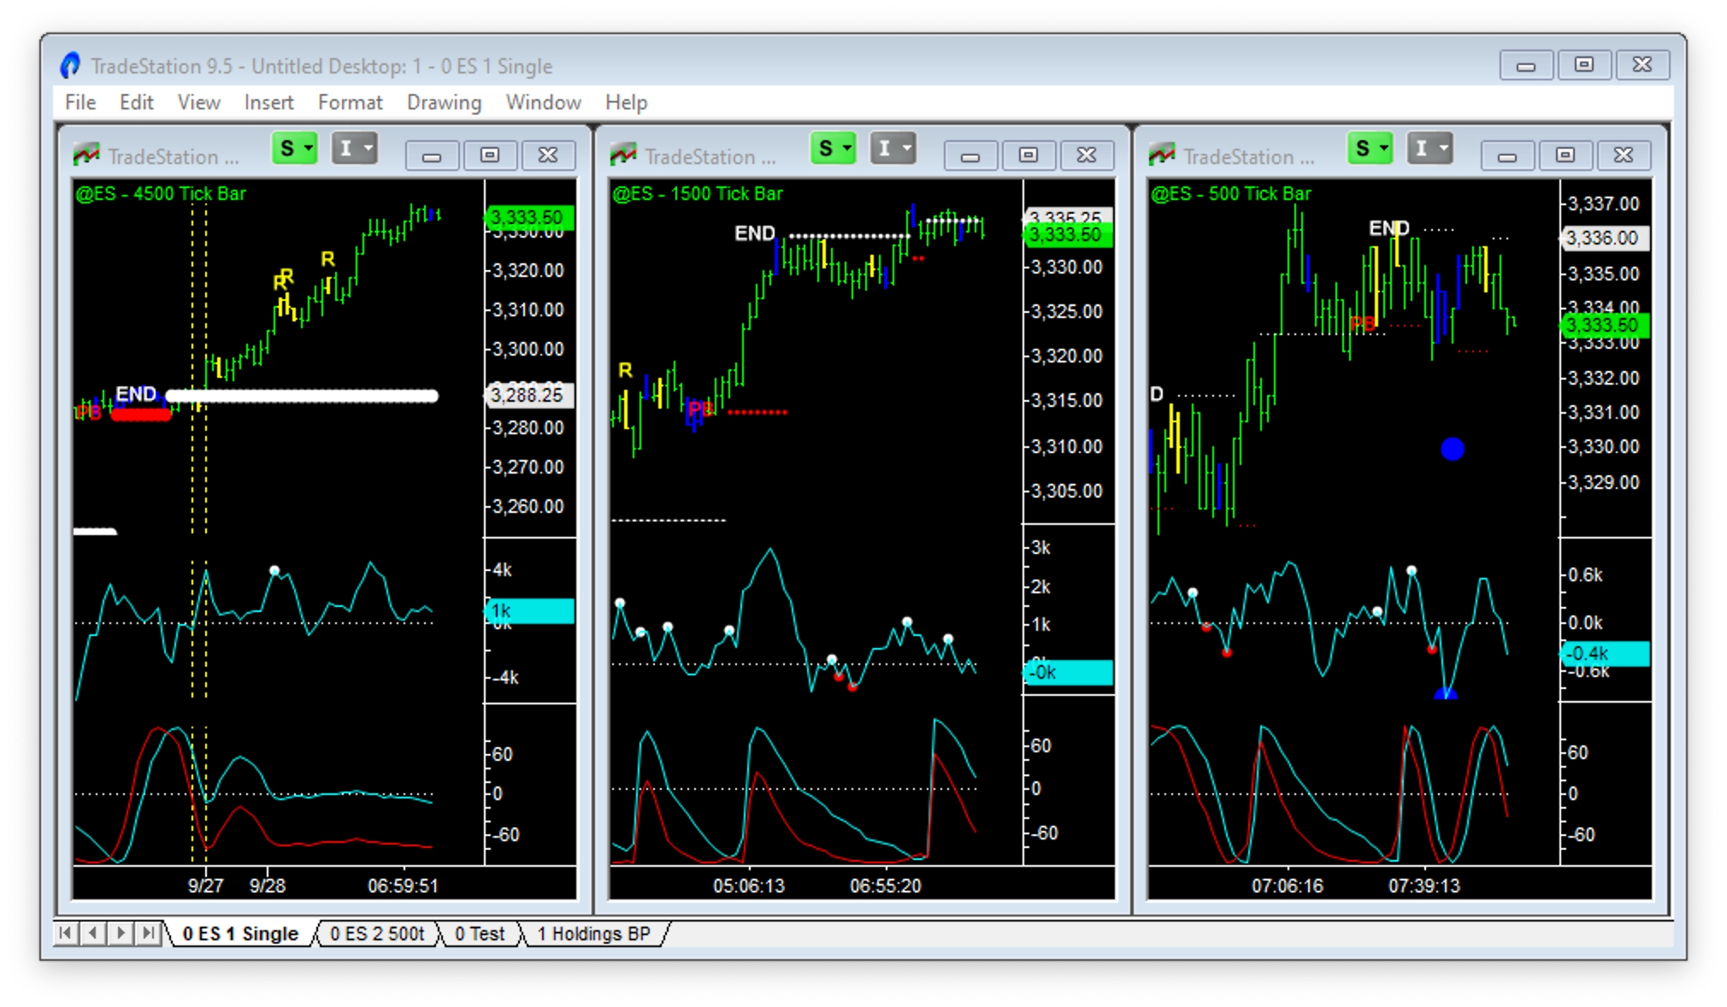1727x1007 pixels.
Task: Click the @ES - 1500 Tick Bar chart label
Action: [698, 193]
